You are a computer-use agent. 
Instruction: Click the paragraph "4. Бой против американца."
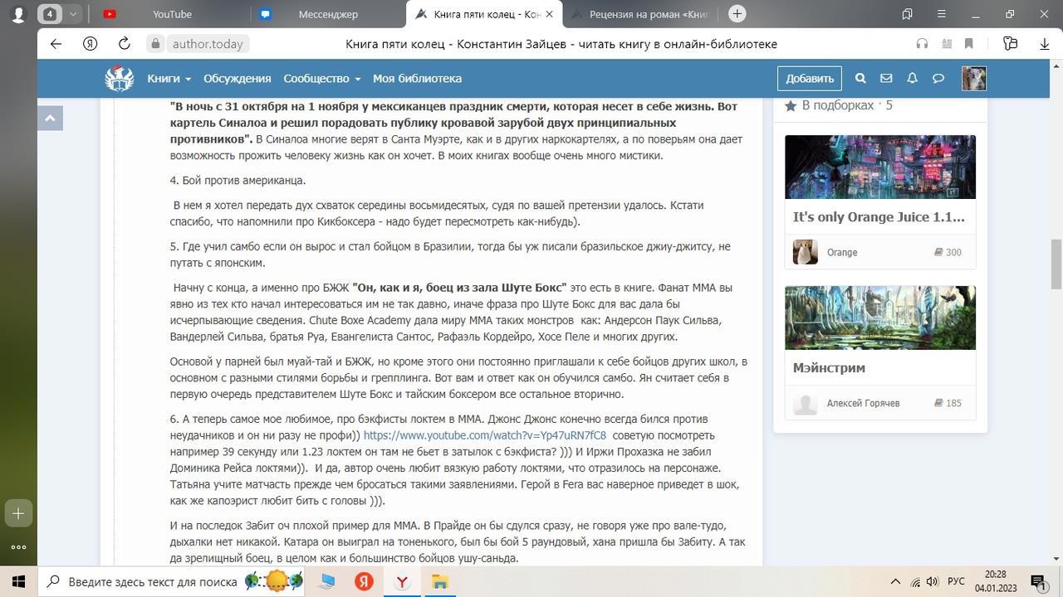coord(238,181)
